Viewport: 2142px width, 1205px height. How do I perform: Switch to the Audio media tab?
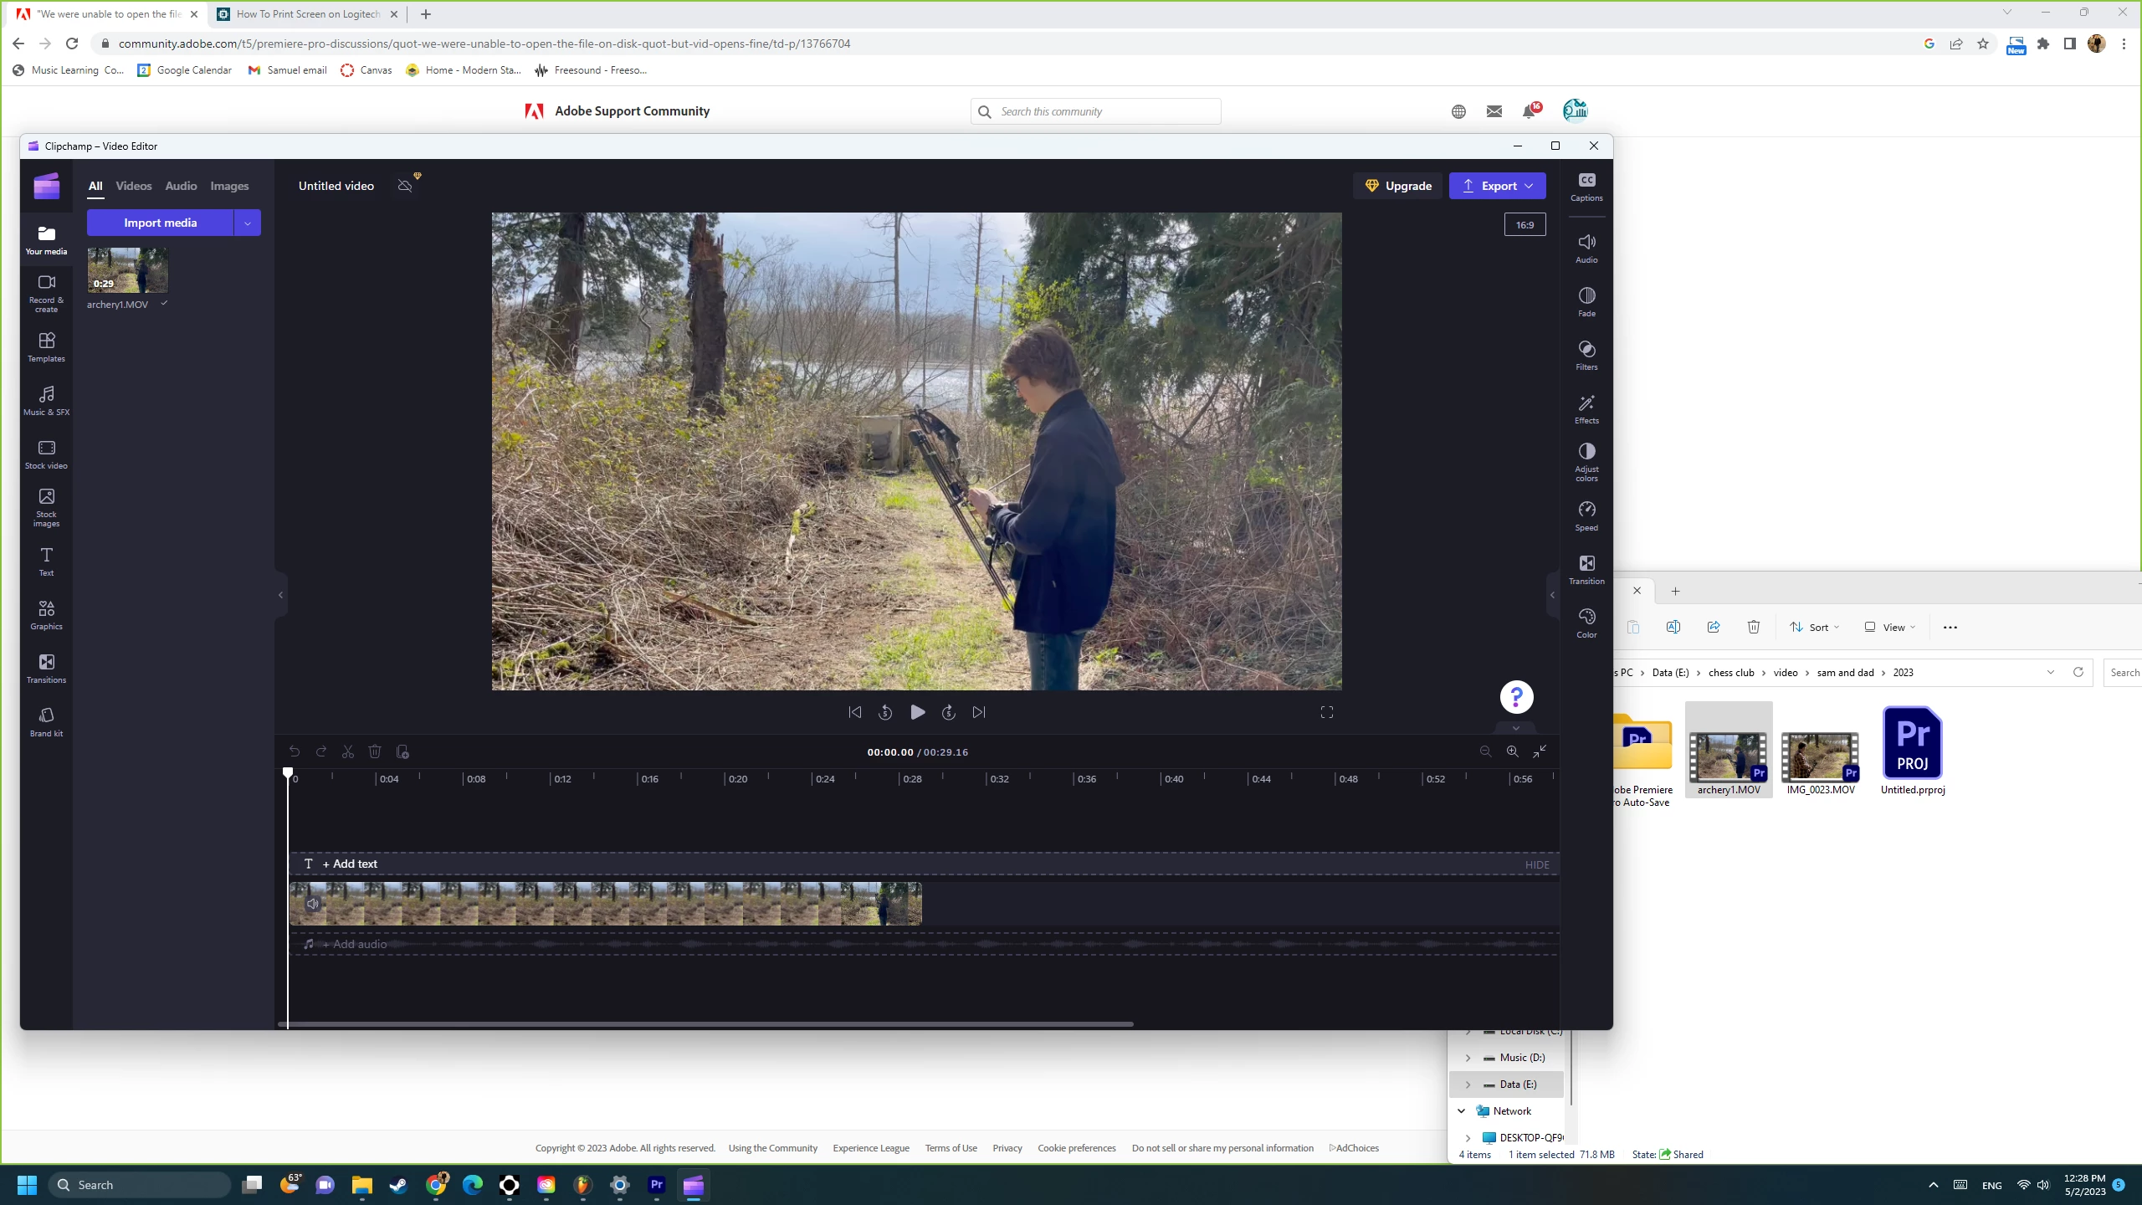pyautogui.click(x=181, y=186)
